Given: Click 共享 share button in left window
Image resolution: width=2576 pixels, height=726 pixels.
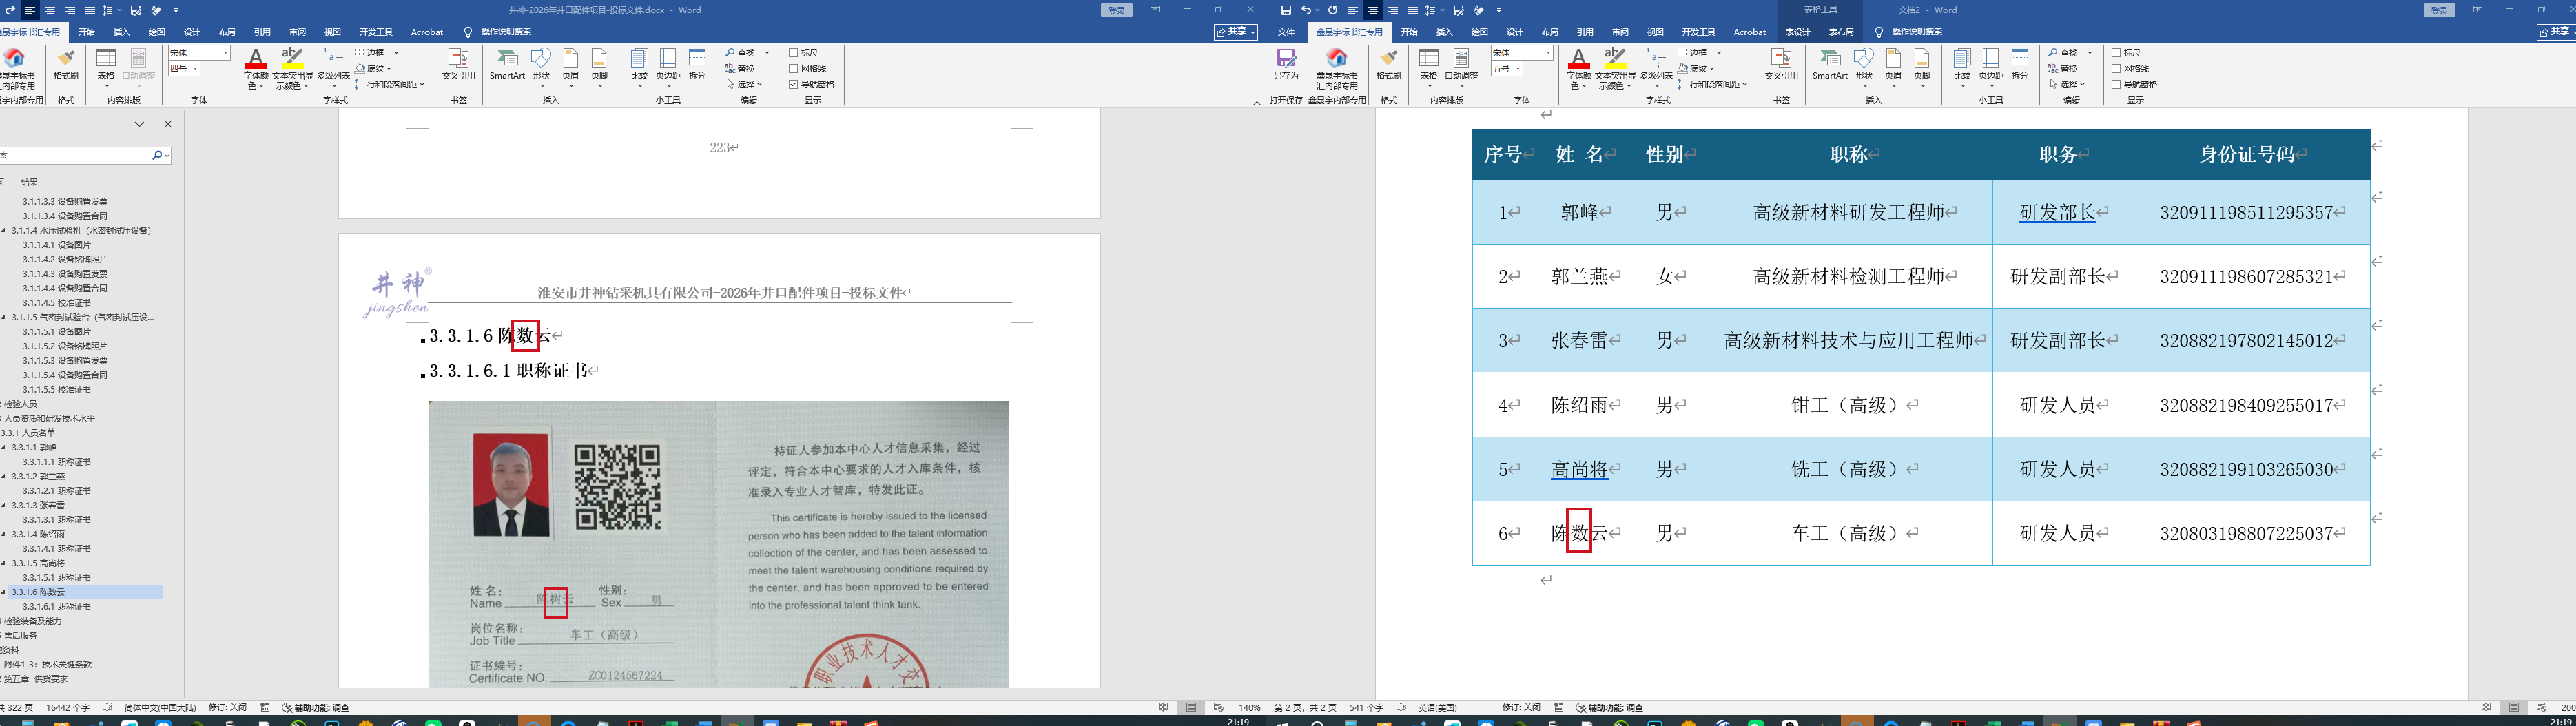Looking at the screenshot, I should [1236, 32].
